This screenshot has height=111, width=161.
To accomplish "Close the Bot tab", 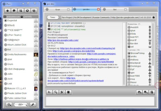I will (x=125, y=10).
